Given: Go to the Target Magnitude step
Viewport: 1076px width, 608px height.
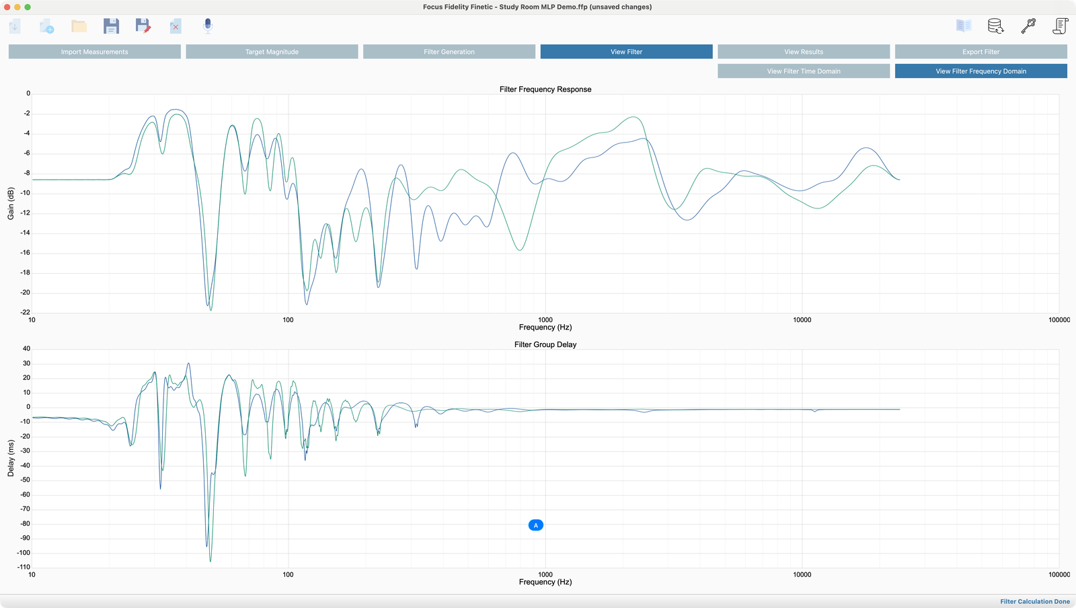Looking at the screenshot, I should 272,52.
